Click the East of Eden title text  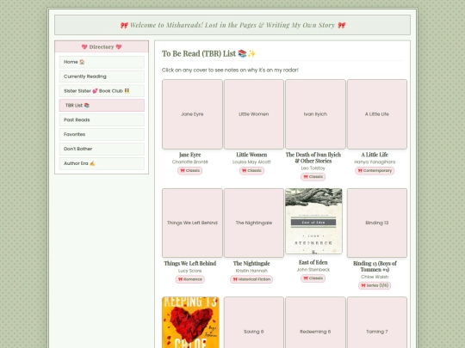tap(313, 262)
